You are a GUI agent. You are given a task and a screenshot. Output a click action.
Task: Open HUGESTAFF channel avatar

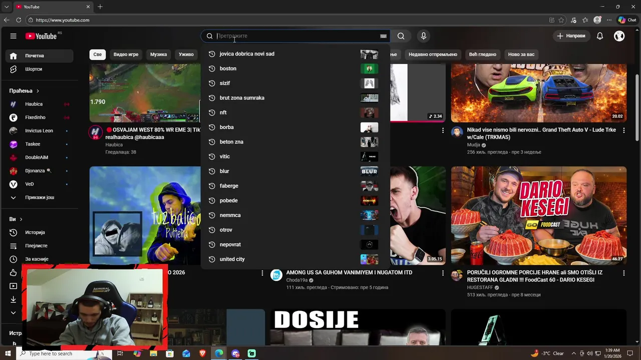click(x=457, y=275)
